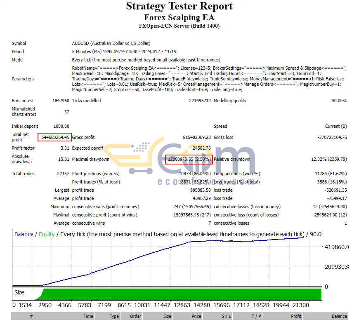Click the Expected payoff value "24582.76"
Screen dimensions: 359x322
tap(202, 148)
